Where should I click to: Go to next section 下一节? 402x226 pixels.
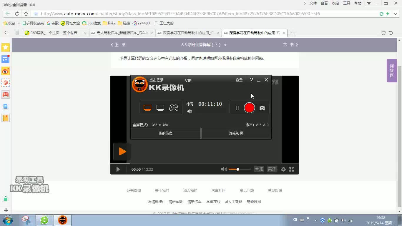pyautogui.click(x=290, y=45)
